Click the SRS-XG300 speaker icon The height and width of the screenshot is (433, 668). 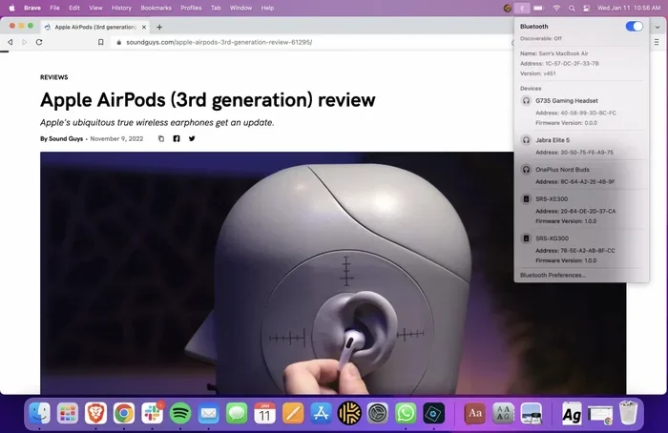[x=526, y=238]
